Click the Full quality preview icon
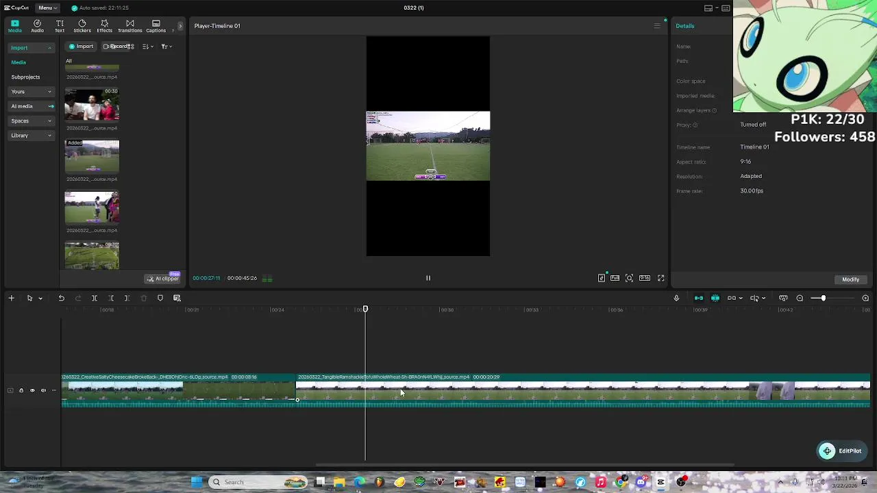The width and height of the screenshot is (877, 493). tap(615, 278)
